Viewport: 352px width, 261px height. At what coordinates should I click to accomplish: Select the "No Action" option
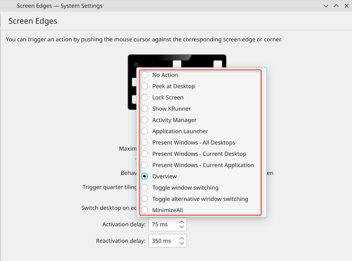pyautogui.click(x=145, y=75)
